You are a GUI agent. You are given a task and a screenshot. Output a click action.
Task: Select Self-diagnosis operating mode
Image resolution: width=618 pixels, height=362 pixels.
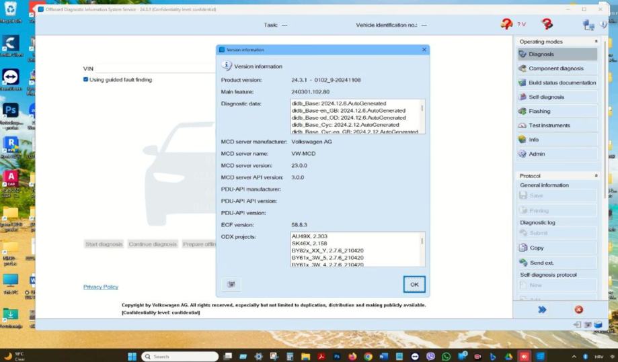557,97
